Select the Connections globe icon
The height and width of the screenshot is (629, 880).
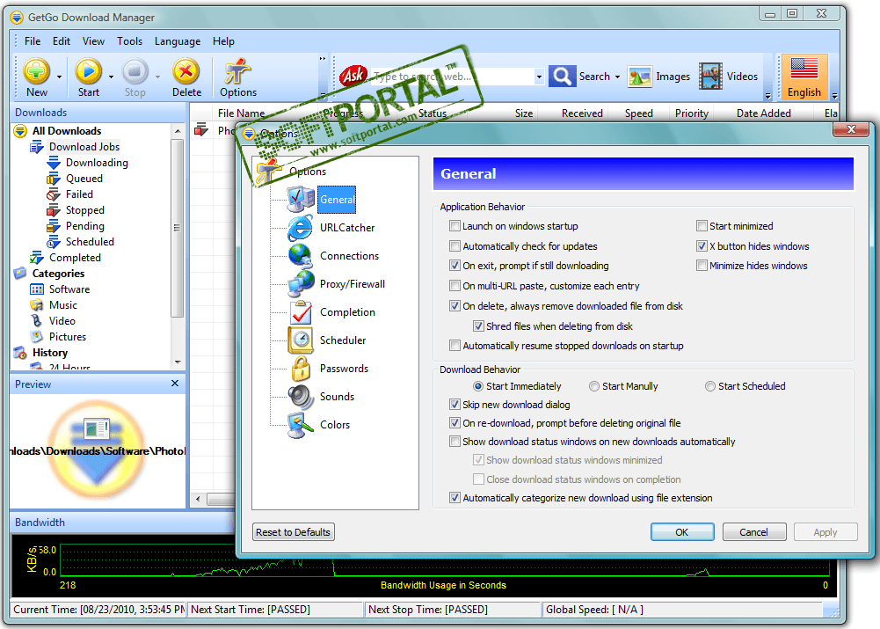(301, 255)
